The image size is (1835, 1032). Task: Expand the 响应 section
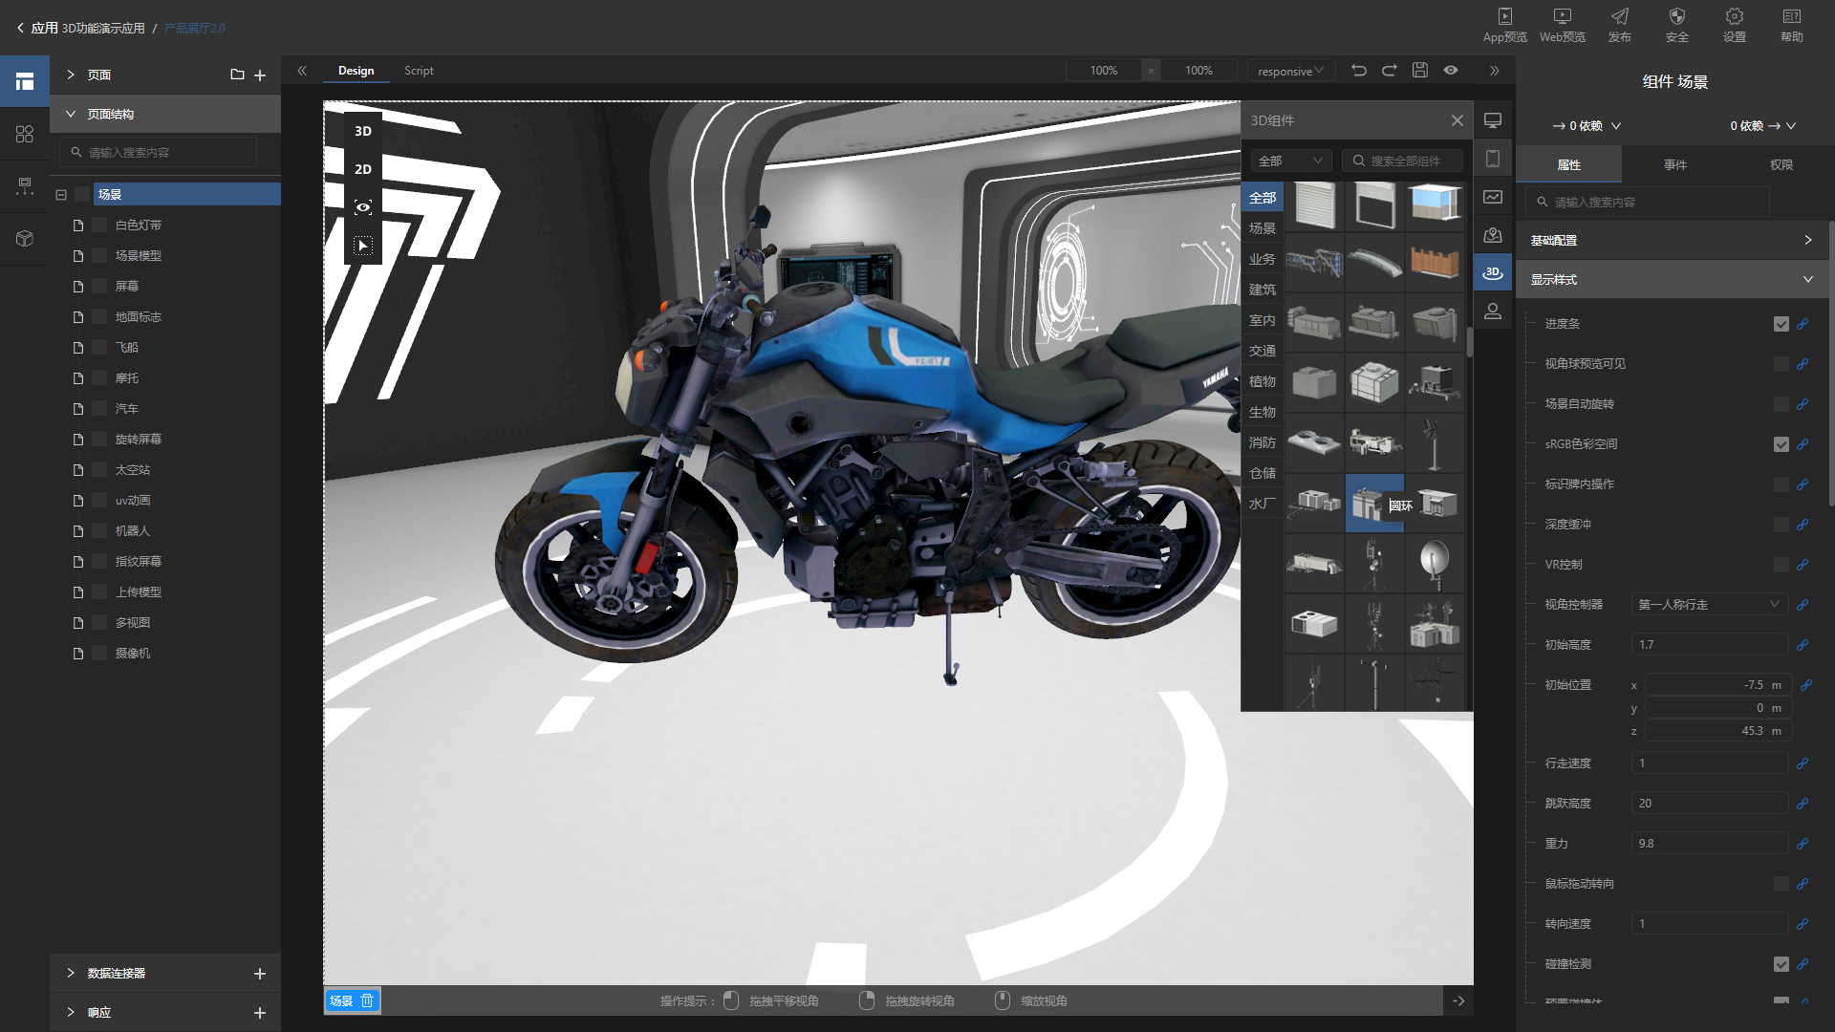(71, 1012)
